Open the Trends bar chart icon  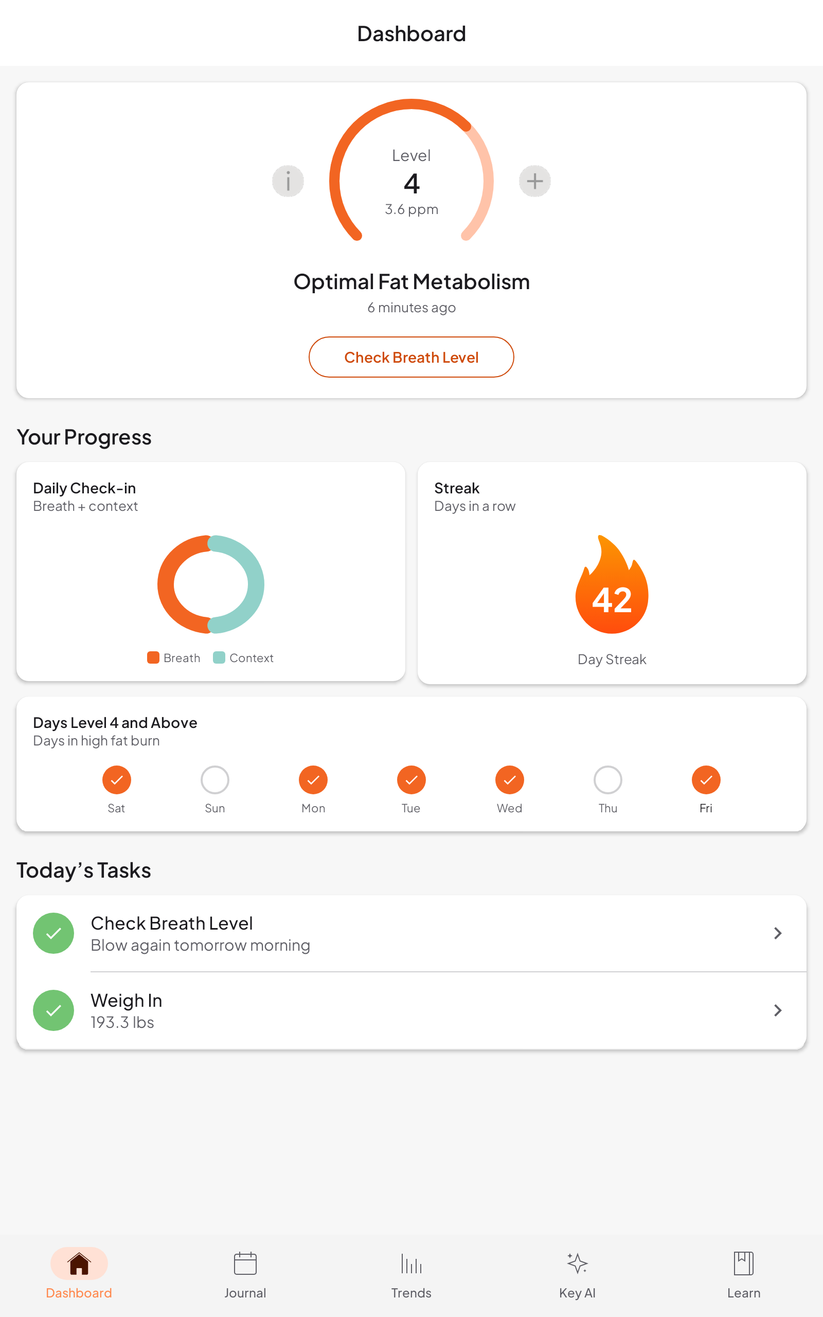click(411, 1263)
